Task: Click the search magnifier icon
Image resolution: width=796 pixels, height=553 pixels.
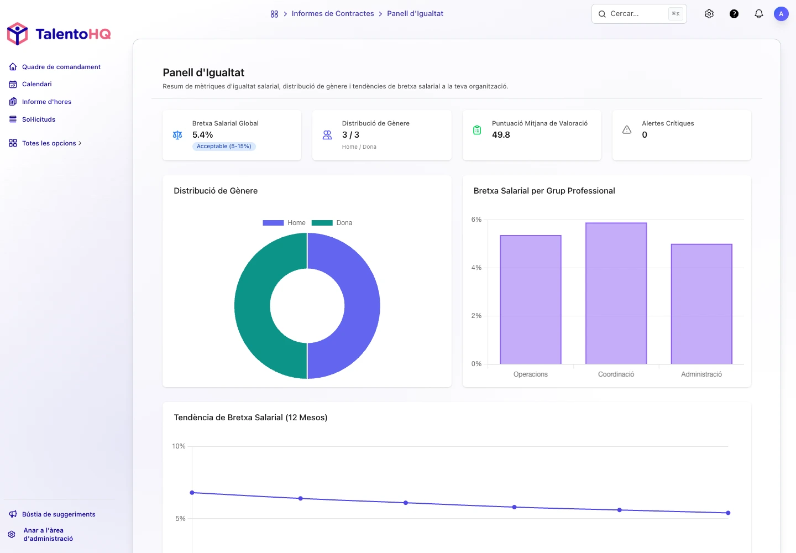Action: point(602,14)
